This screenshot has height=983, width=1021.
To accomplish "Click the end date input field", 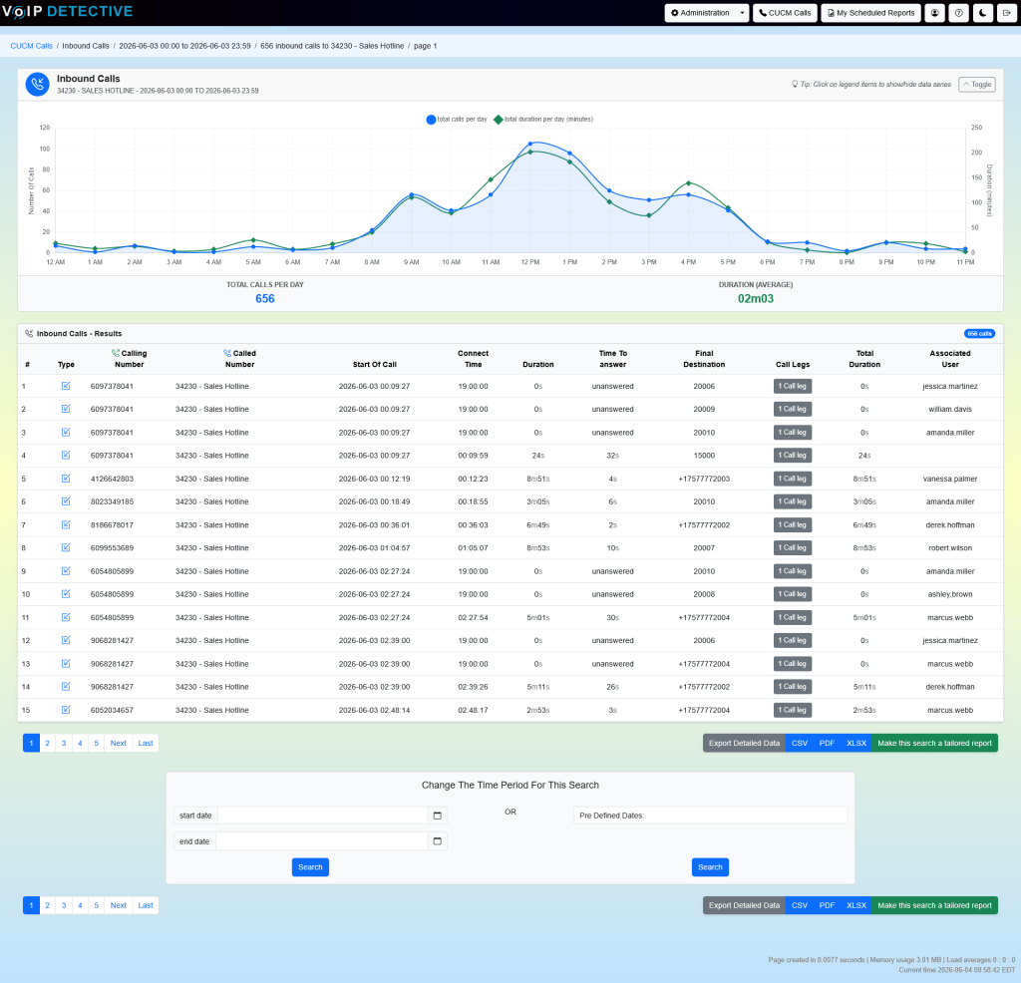I will (322, 841).
